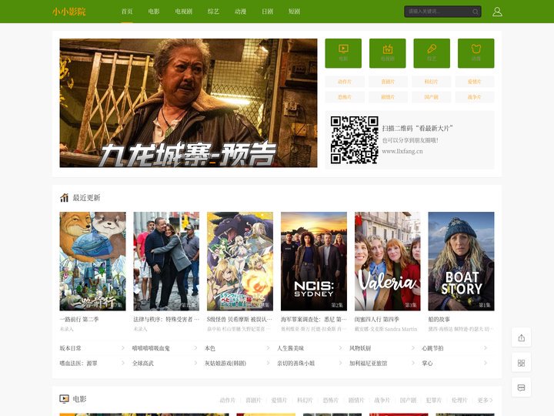Image resolution: width=554 pixels, height=416 pixels.
Task: Open the 日剧 nav tab
Action: [267, 12]
